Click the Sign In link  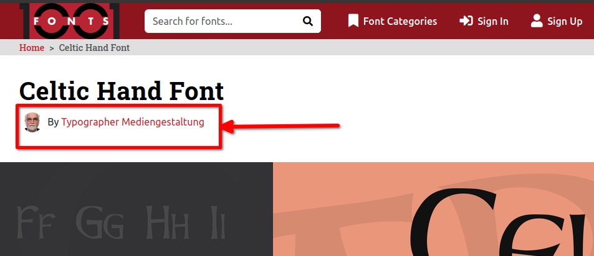pos(484,21)
